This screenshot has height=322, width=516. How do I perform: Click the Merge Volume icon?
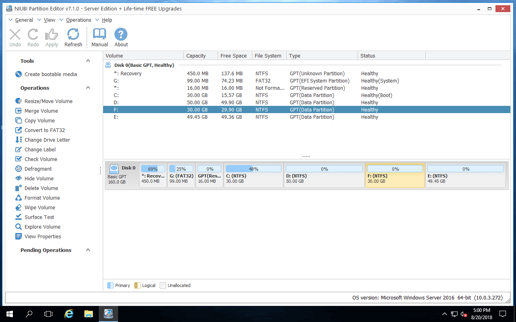point(19,111)
